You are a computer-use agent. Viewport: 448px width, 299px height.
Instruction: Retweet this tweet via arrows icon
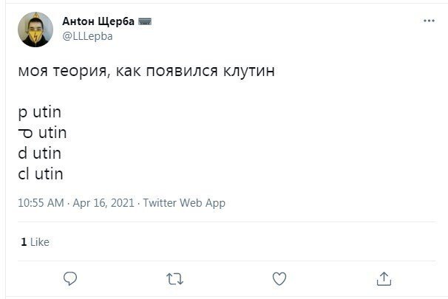click(175, 278)
